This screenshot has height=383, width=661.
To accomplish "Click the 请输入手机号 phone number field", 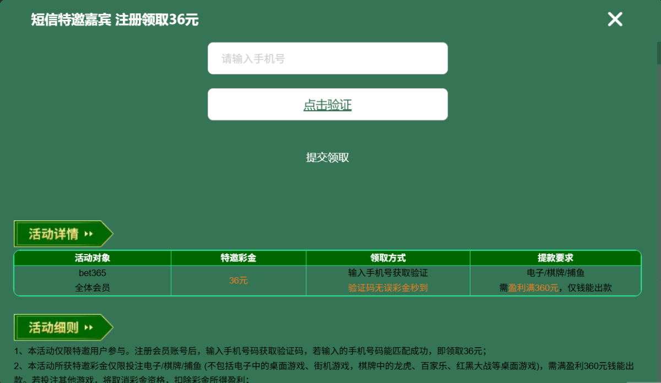I will 327,58.
